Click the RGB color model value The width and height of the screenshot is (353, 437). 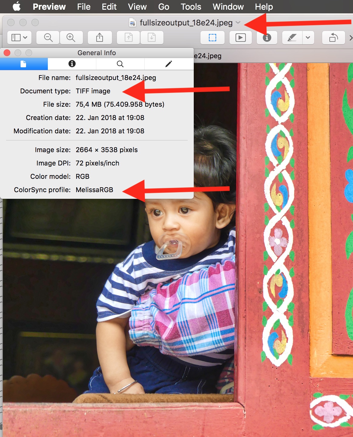82,176
